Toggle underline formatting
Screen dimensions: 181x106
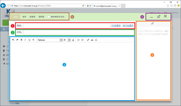[x=29, y=40]
